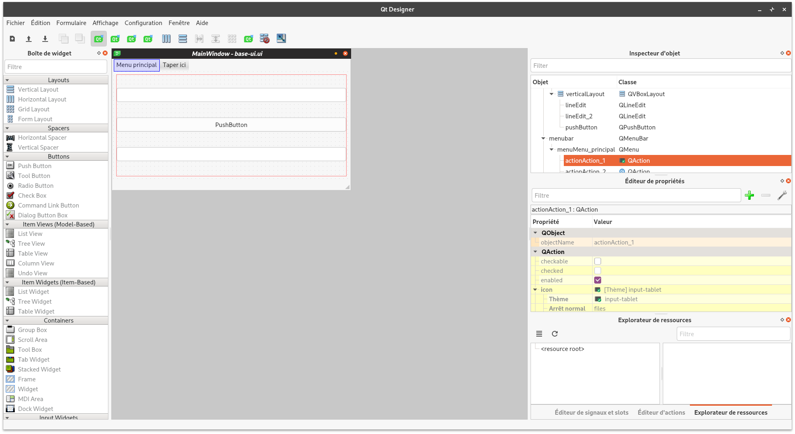Image resolution: width=795 pixels, height=434 pixels.
Task: Refresh the resource browser
Action: pos(555,334)
